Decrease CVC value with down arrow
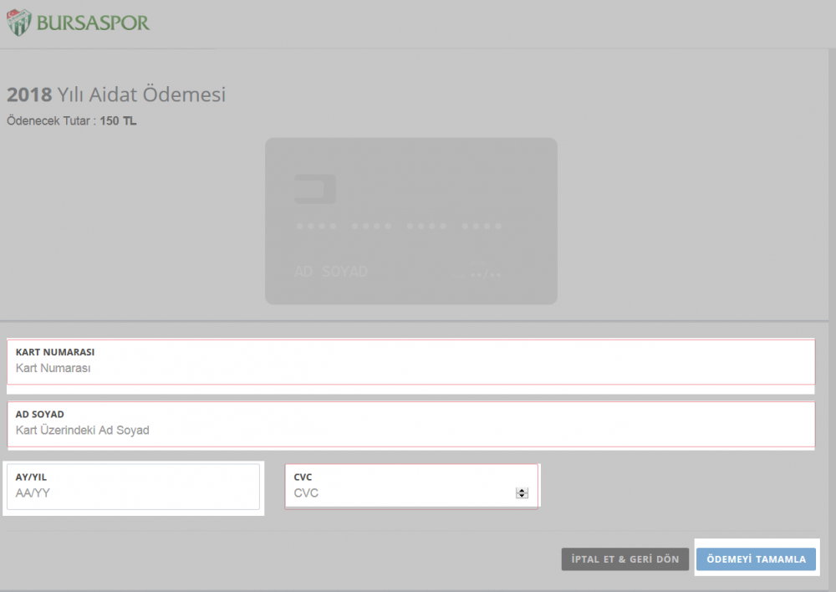 coord(522,496)
